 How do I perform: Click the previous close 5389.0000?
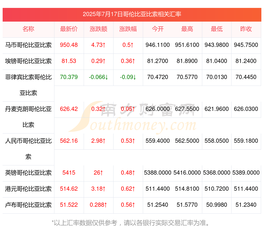[x=246, y=173]
